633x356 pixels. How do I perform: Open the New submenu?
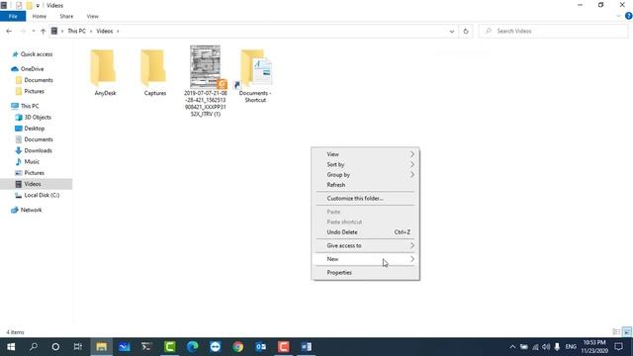[365, 259]
